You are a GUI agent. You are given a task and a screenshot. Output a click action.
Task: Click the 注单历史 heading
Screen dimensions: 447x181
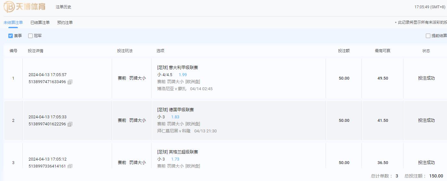tap(63, 7)
